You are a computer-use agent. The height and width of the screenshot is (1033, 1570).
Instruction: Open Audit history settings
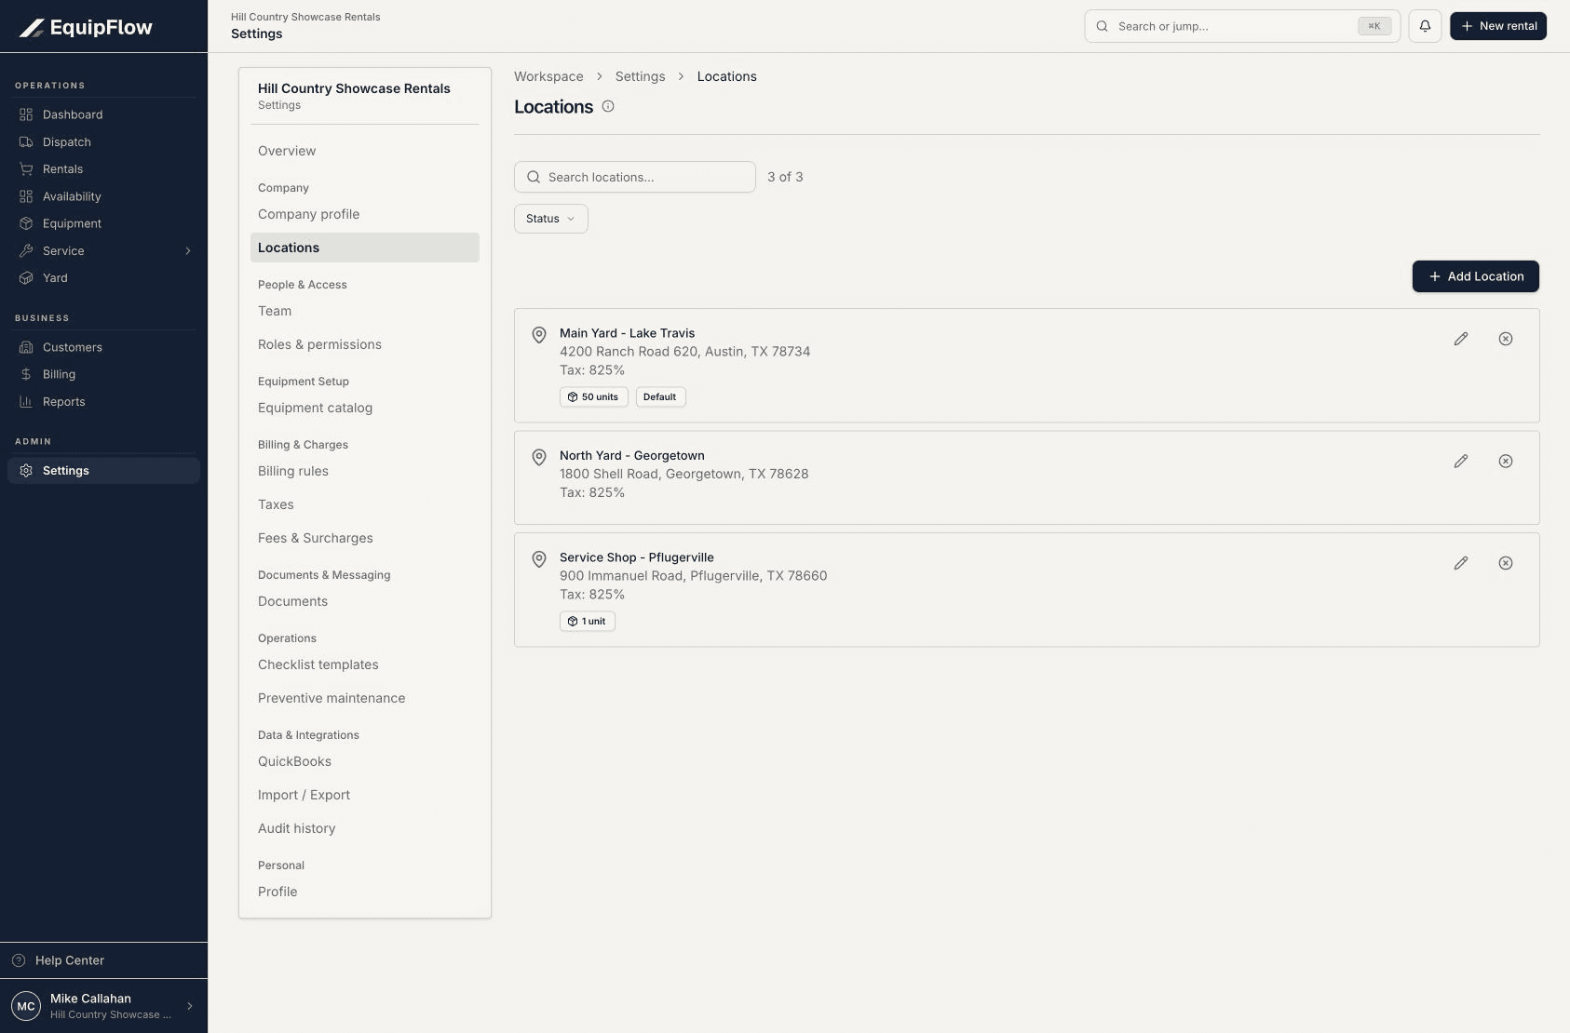pos(364,828)
